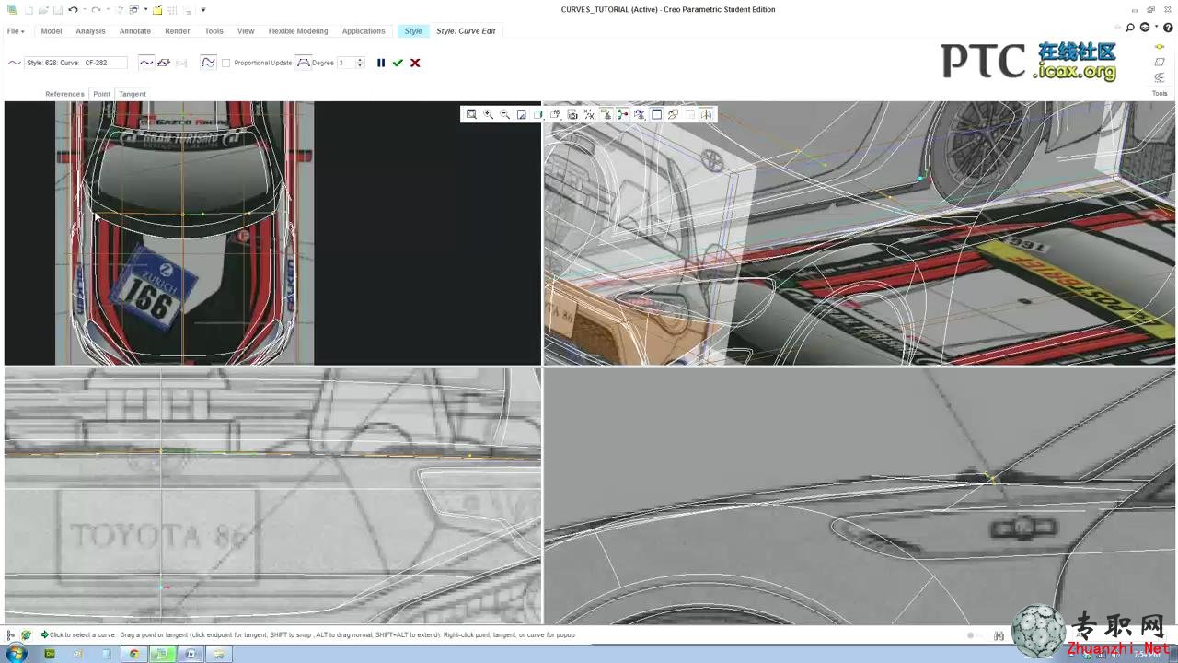Click the Zoom In icon in graphics toolbar
The height and width of the screenshot is (663, 1178).
[x=488, y=114]
